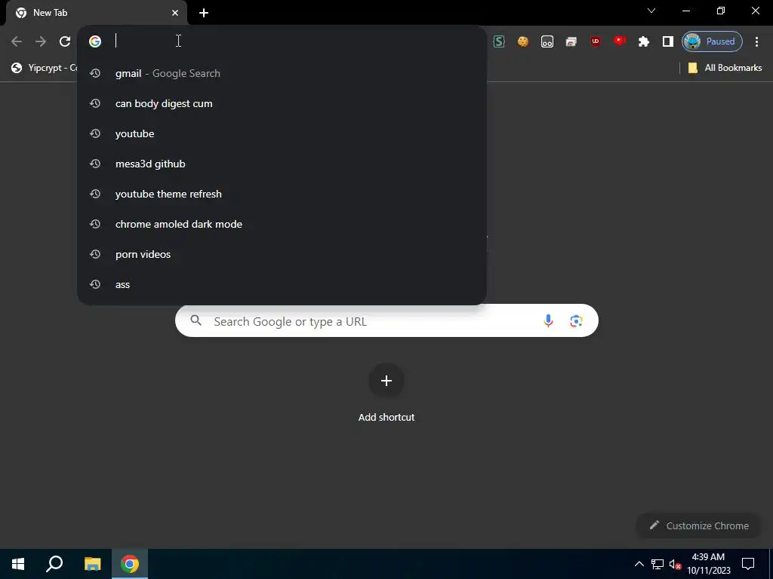Open the cookie editor extension
This screenshot has height=579, width=773.
[523, 41]
